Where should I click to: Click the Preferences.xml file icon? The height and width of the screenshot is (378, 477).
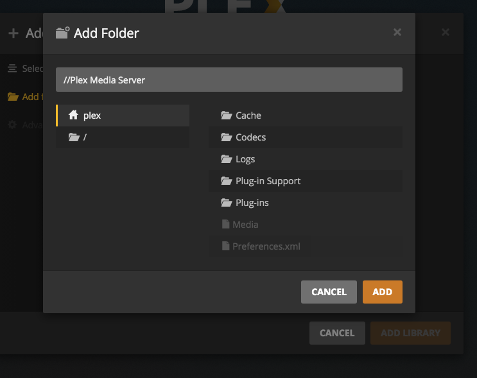pos(225,246)
